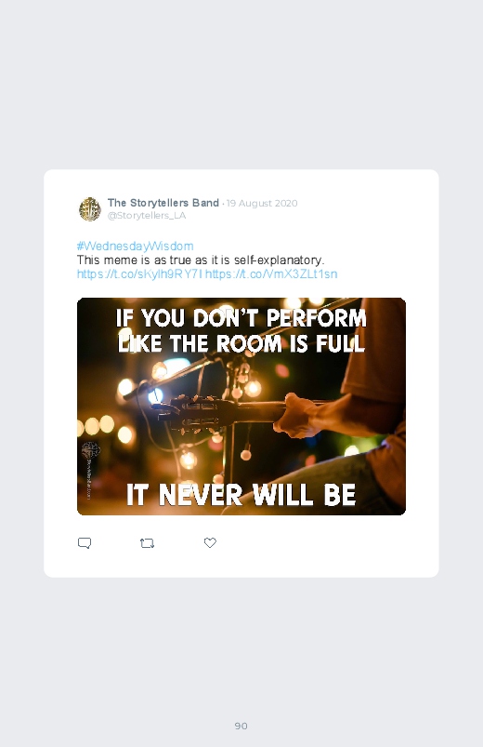Click the "LIKE THE ROOM IS FULL" caption line
This screenshot has width=483, height=747.
point(241,343)
